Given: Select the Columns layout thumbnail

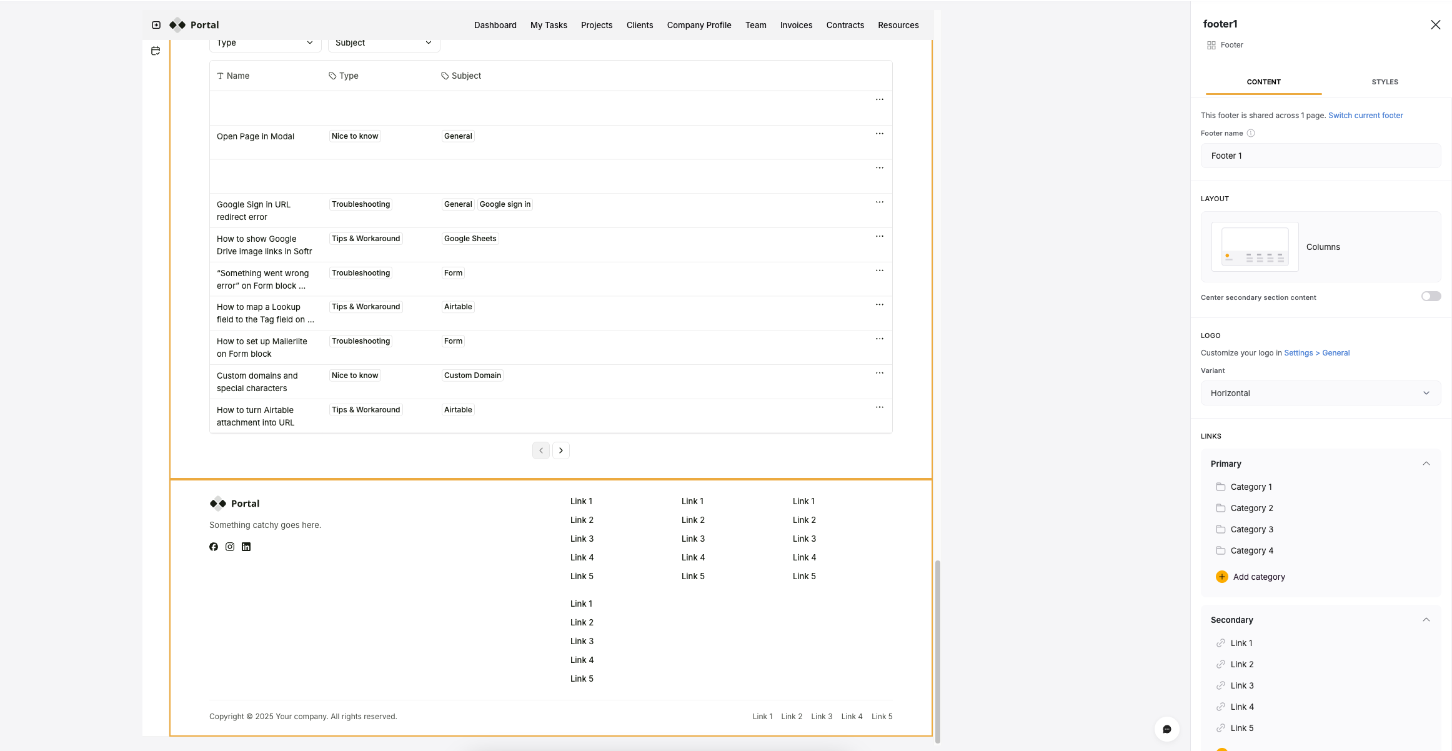Looking at the screenshot, I should coord(1255,247).
